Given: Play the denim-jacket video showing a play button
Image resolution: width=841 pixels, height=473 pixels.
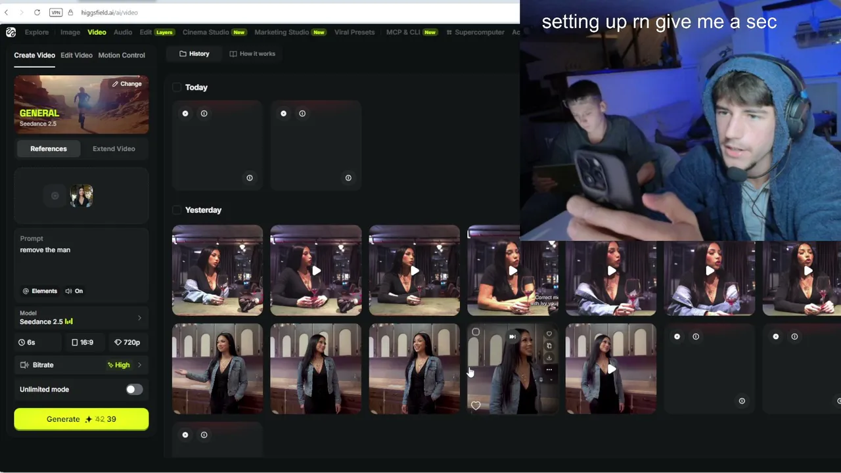Looking at the screenshot, I should (x=611, y=369).
